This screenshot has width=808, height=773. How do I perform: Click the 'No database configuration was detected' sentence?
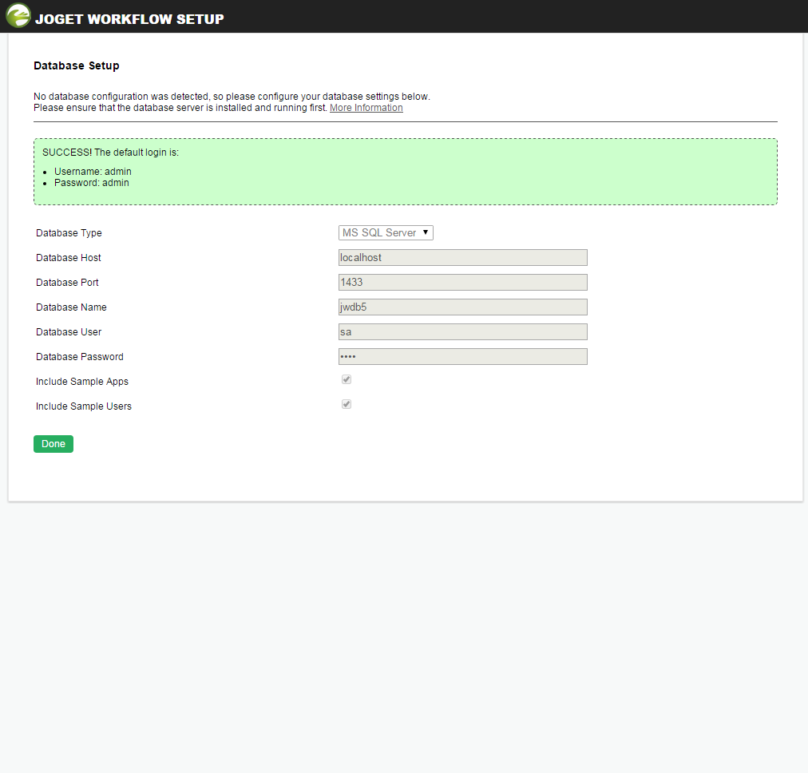tap(232, 97)
